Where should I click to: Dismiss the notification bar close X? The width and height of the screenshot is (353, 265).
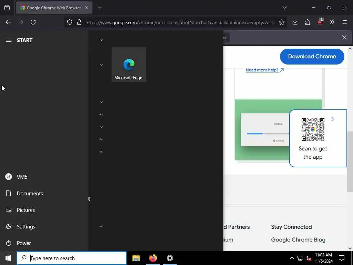click(x=344, y=37)
